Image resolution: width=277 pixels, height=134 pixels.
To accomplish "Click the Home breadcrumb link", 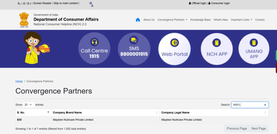I will point(19,81).
